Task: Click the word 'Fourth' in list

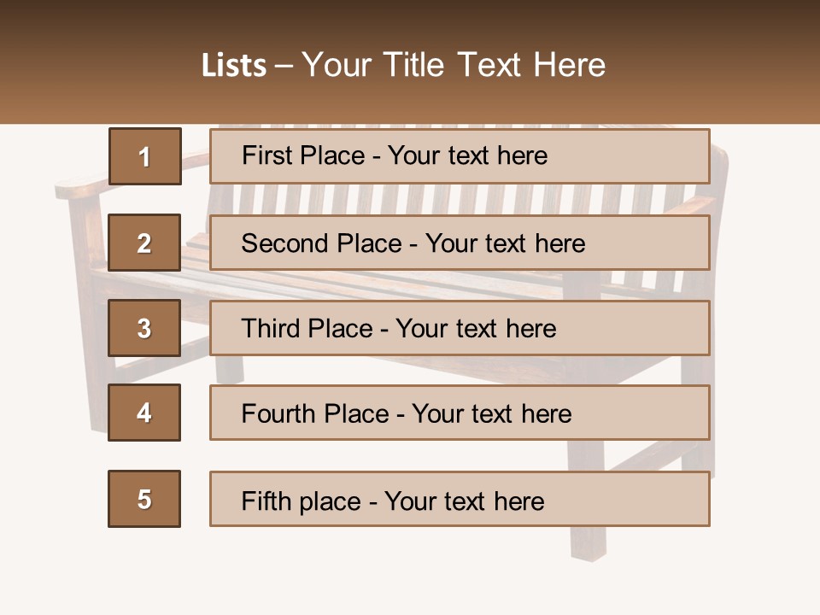Action: [278, 413]
